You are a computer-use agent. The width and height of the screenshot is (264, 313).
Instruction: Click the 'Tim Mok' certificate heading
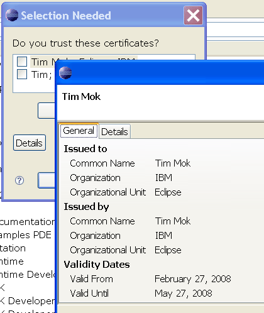[x=81, y=97]
